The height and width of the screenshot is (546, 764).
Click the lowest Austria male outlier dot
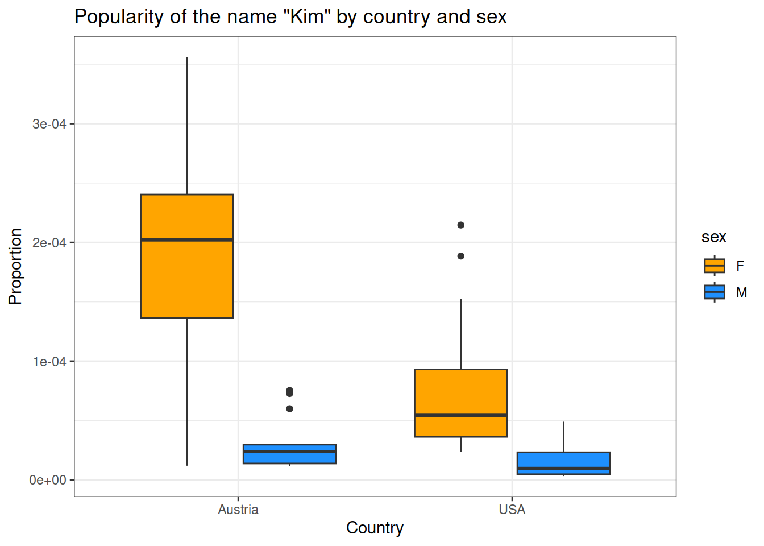[x=289, y=408]
